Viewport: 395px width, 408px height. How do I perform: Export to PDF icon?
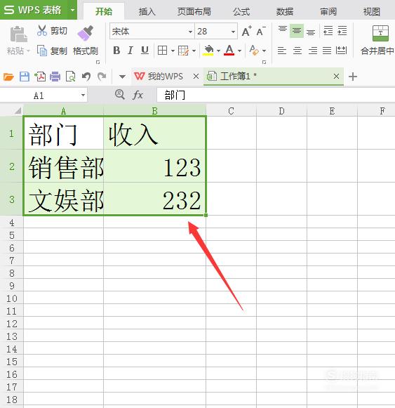(x=40, y=77)
